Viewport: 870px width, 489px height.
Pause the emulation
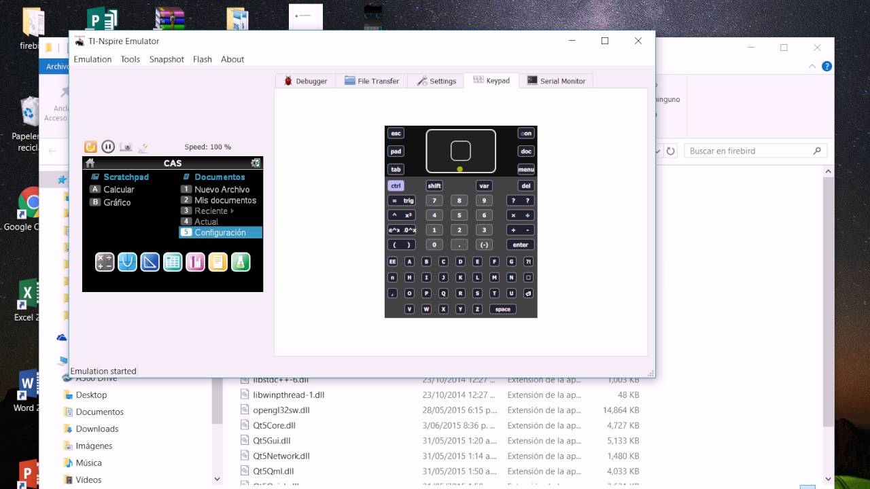(x=108, y=147)
